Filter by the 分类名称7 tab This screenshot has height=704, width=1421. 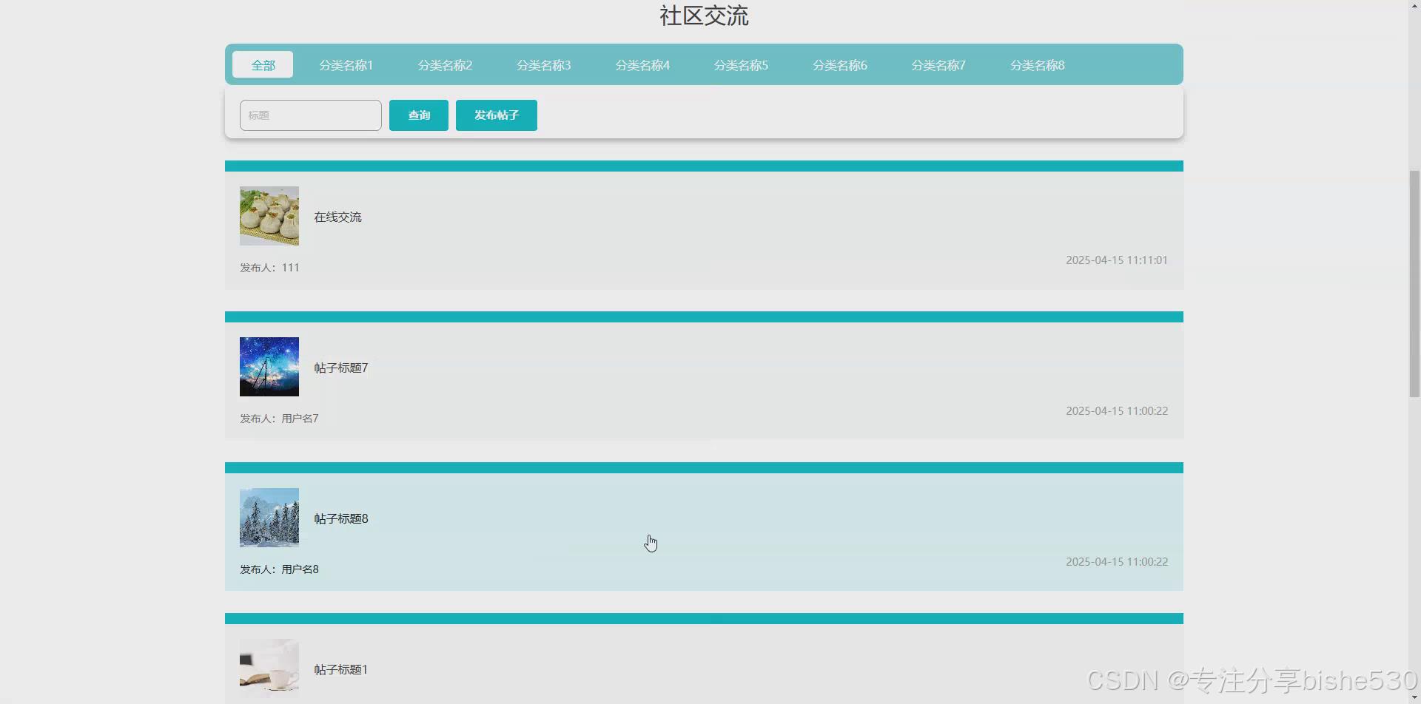pyautogui.click(x=938, y=65)
